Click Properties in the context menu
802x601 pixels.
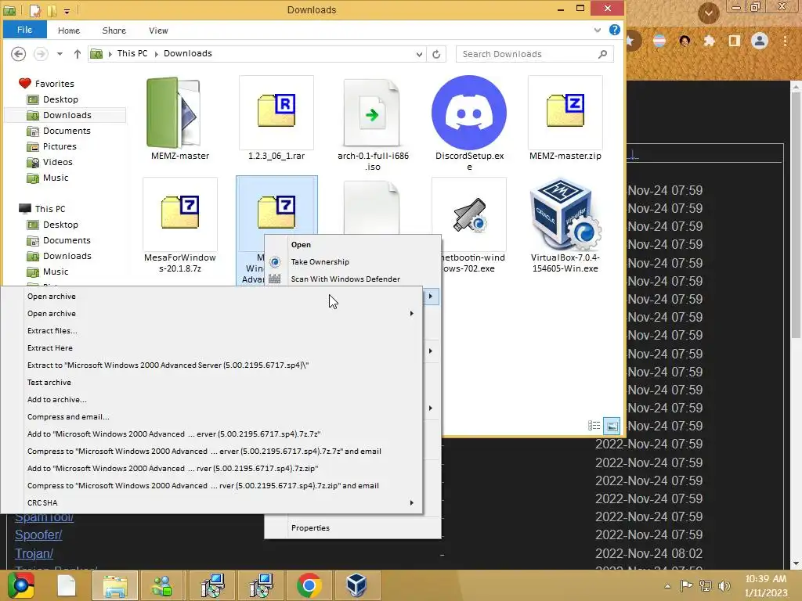click(352, 528)
